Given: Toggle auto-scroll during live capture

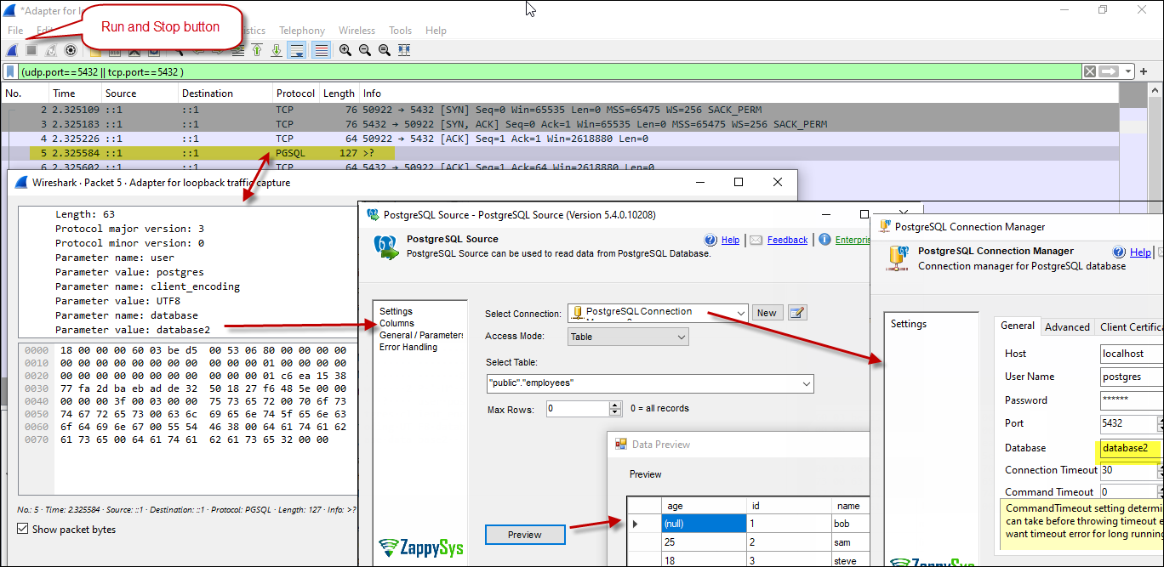Looking at the screenshot, I should click(x=297, y=51).
